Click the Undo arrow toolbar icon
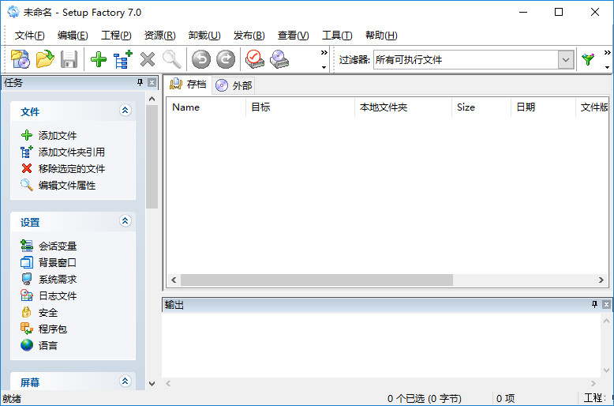Image resolution: width=614 pixels, height=406 pixels. [x=201, y=59]
